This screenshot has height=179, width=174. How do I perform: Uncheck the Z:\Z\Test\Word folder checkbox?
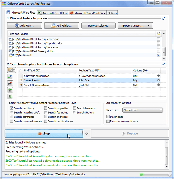(x=158, y=55)
